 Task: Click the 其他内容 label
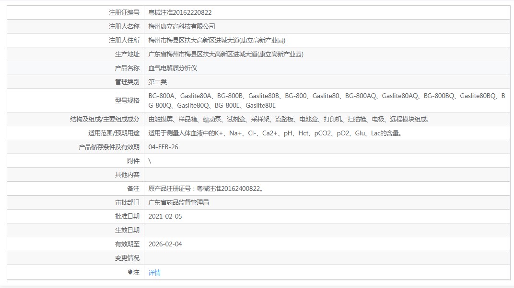click(x=127, y=175)
